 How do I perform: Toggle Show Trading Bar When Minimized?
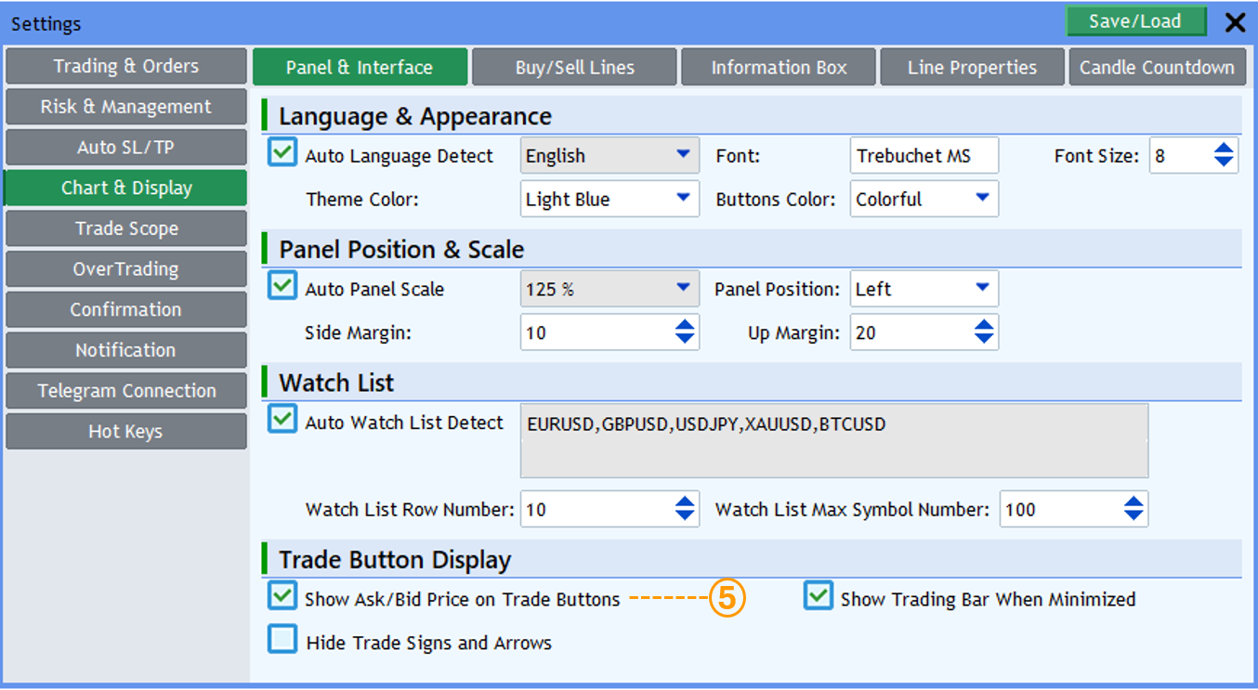coord(819,595)
